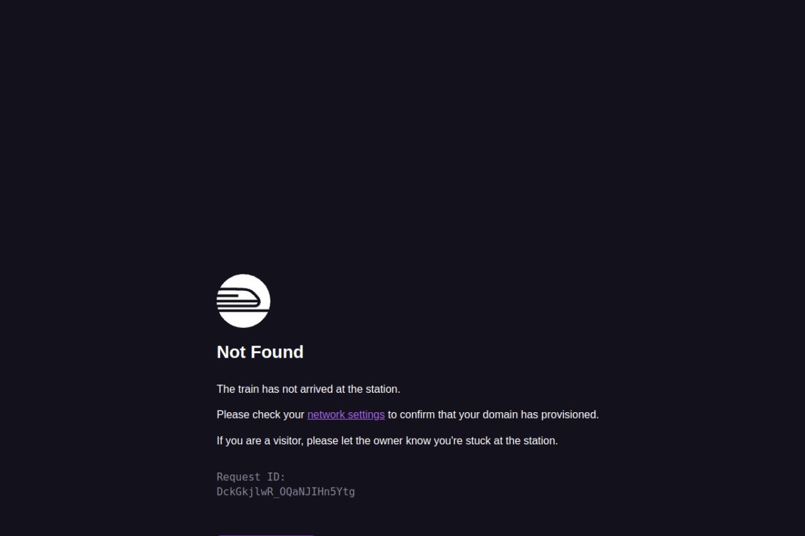The width and height of the screenshot is (805, 536).
Task: Click the 'Please check your' text
Action: 260,415
